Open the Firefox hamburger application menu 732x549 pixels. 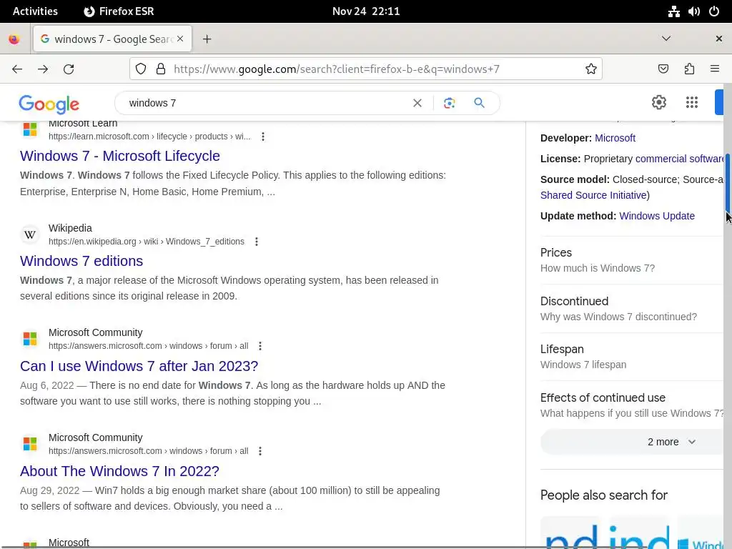pos(715,69)
